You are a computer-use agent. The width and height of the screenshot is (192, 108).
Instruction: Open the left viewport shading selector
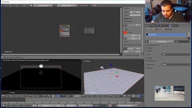point(45,96)
